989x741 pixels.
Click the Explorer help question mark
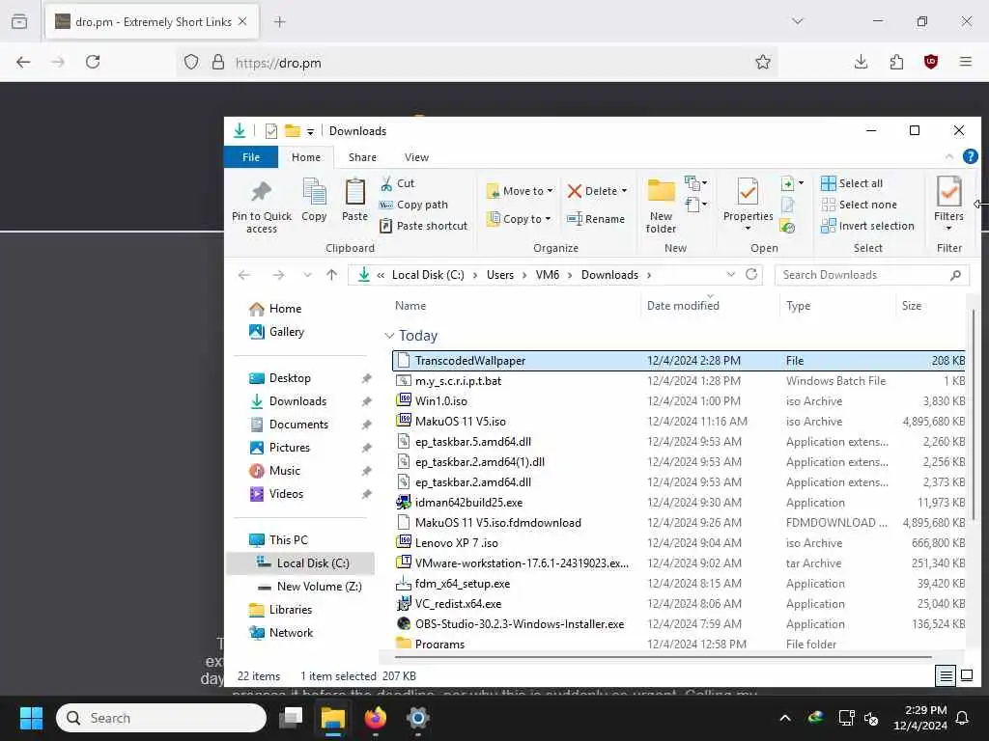click(x=970, y=156)
